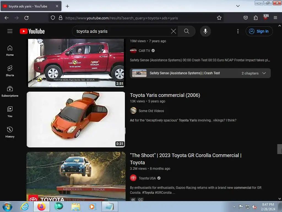List all tabs dropdown arrow

238,6
